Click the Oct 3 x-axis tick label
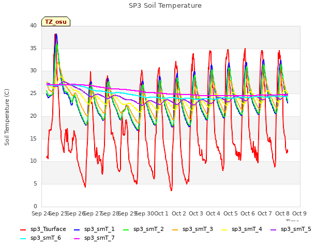This screenshot has width=331, height=248. click(x=196, y=213)
